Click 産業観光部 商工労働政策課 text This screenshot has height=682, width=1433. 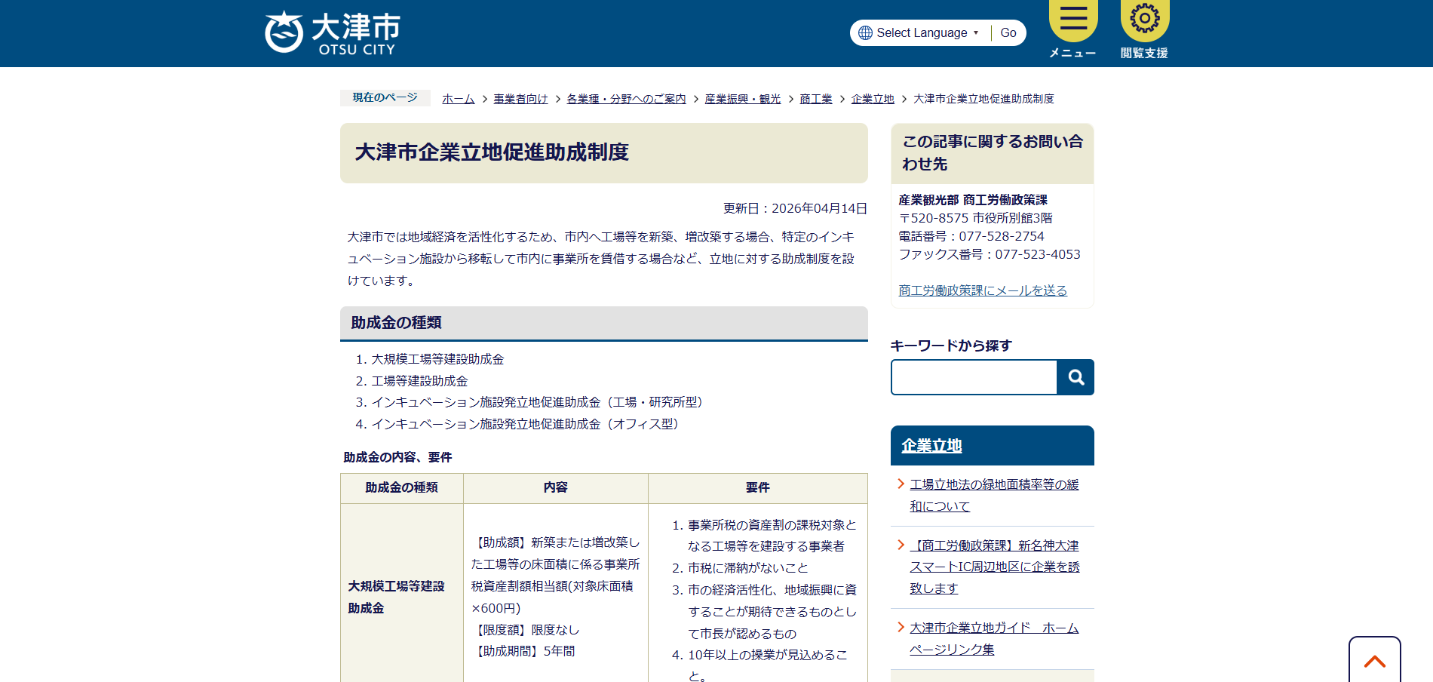(x=973, y=200)
